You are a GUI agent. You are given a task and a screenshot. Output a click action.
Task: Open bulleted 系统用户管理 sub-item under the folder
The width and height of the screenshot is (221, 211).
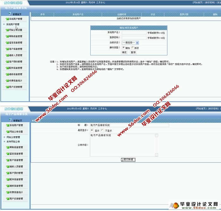click(x=13, y=24)
